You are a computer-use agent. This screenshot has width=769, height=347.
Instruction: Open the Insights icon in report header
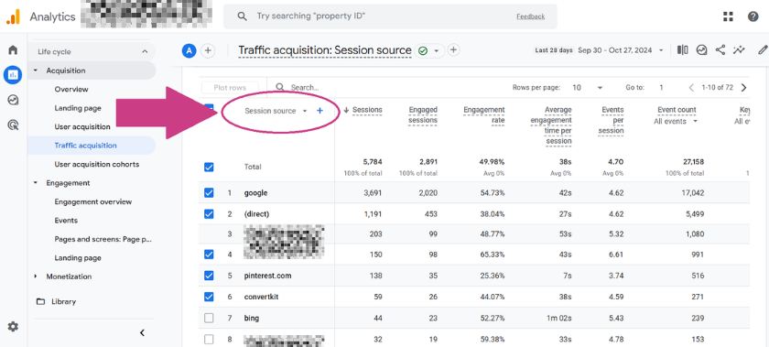pos(702,49)
